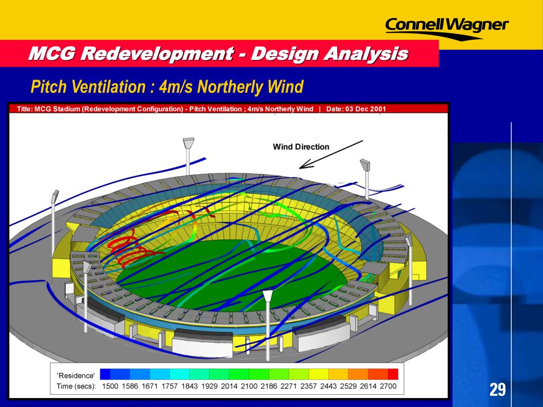The image size is (543, 407).
Task: Click the legend value 2271
Action: pyautogui.click(x=289, y=386)
